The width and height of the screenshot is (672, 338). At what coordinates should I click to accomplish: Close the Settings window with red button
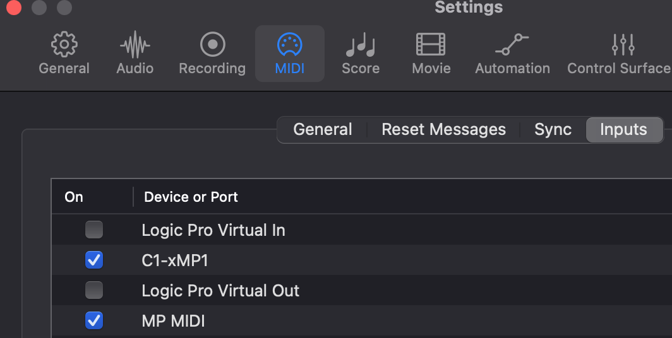pyautogui.click(x=14, y=8)
